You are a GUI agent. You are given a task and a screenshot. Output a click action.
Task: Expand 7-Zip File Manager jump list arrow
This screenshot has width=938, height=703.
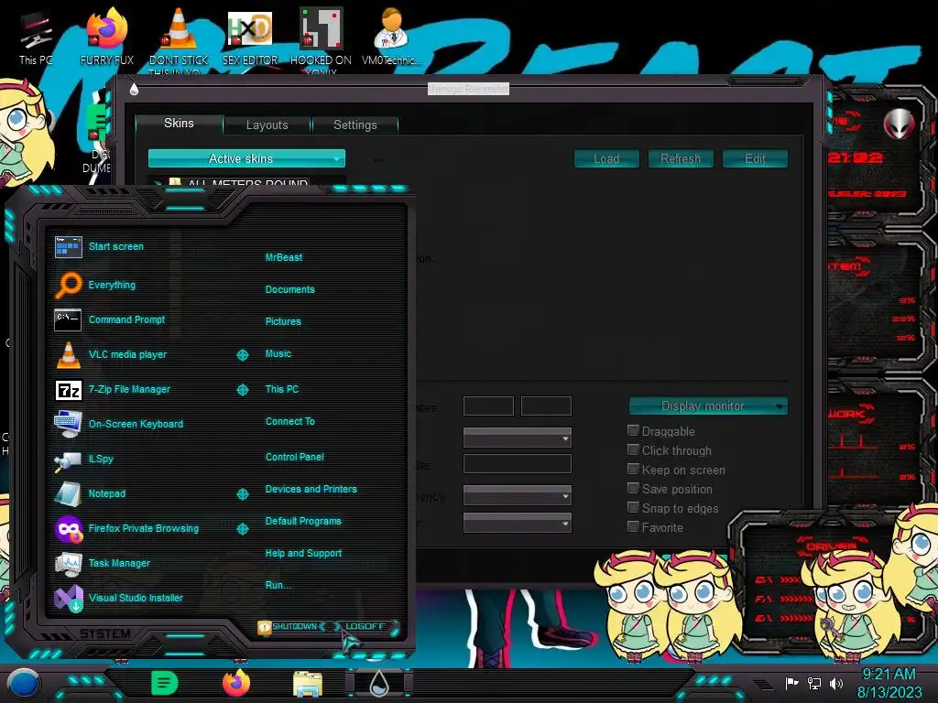click(242, 390)
